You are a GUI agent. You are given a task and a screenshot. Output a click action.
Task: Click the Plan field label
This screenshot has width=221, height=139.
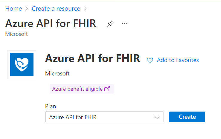click(51, 106)
